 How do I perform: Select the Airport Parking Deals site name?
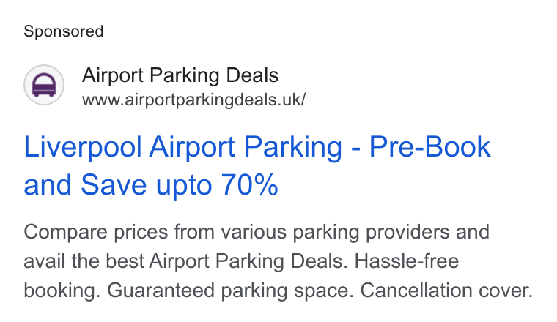(x=180, y=75)
